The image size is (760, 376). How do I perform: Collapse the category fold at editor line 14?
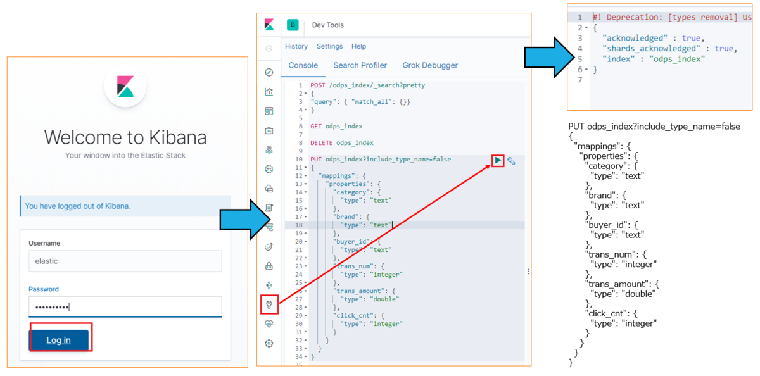[x=307, y=192]
